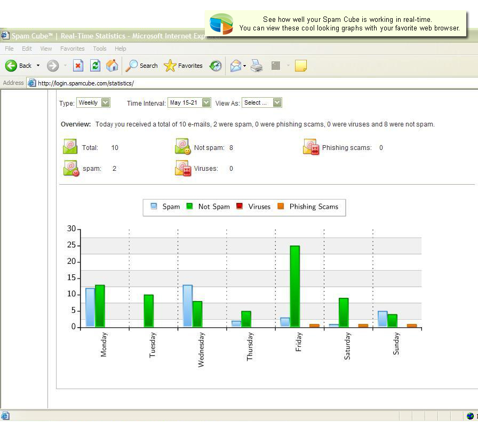This screenshot has height=443, width=478.
Task: Open the View As Select dropdown
Action: (261, 102)
